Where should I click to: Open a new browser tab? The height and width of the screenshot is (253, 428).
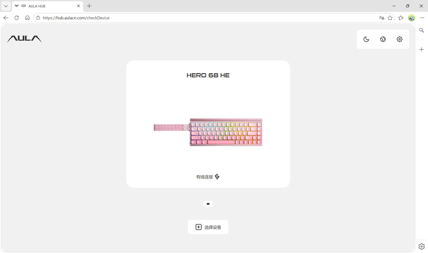point(89,6)
